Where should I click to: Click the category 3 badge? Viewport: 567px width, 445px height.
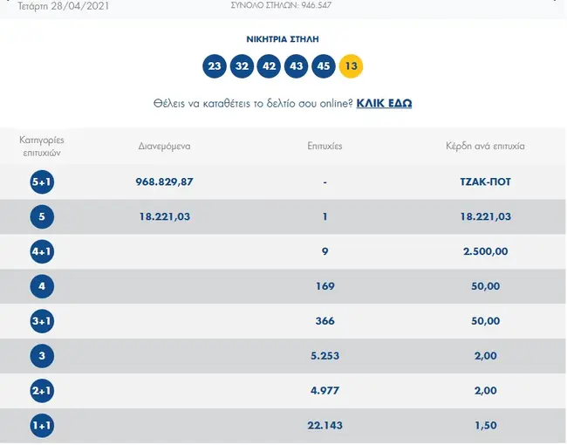coord(42,356)
